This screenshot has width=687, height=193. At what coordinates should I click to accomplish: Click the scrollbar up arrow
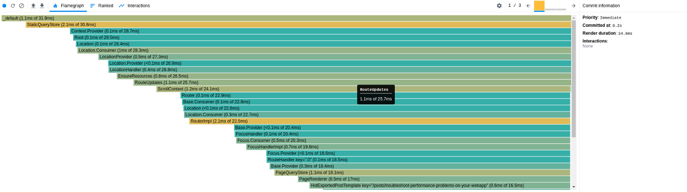[x=573, y=17]
